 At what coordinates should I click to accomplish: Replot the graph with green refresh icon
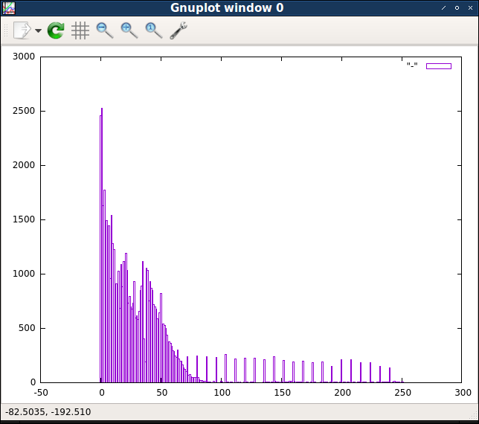(56, 30)
